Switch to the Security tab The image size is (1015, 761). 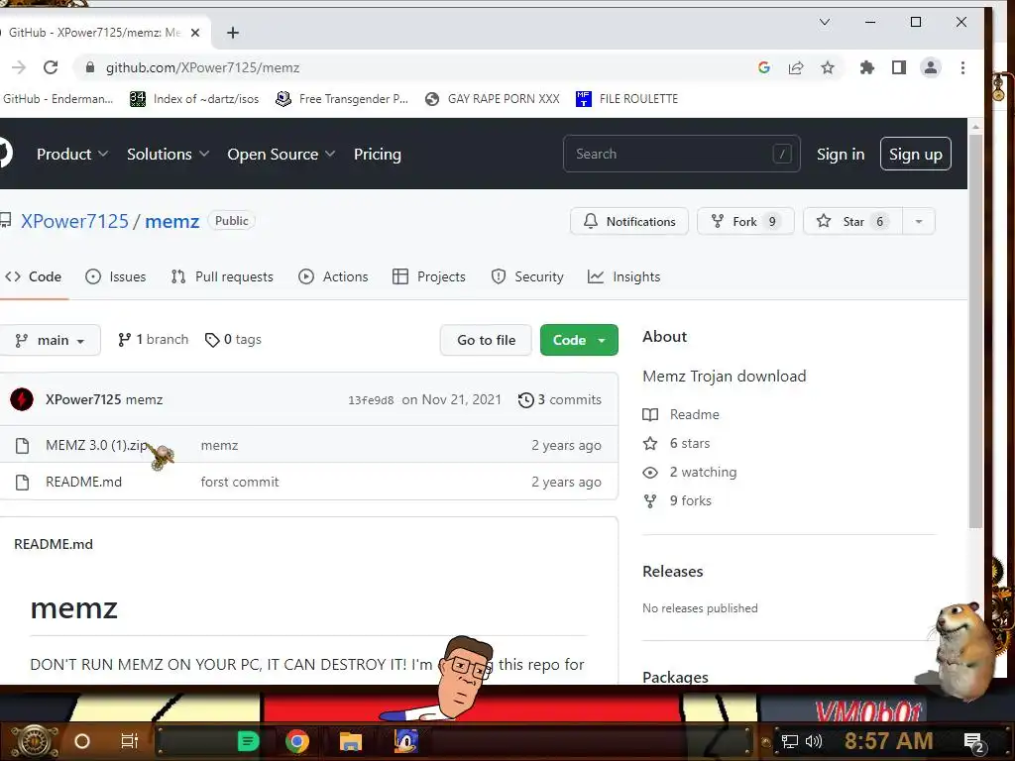tap(527, 277)
